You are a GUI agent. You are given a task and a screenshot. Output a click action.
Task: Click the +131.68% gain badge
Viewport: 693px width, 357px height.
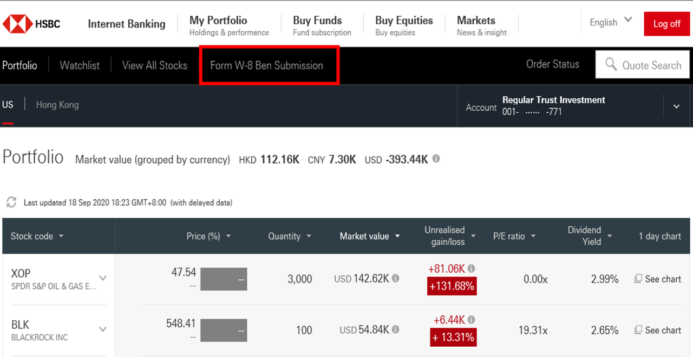click(452, 286)
